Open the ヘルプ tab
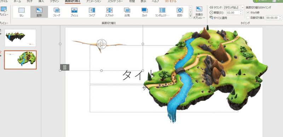Image resolution: width=283 pixels, height=137 pixels. pyautogui.click(x=155, y=1)
